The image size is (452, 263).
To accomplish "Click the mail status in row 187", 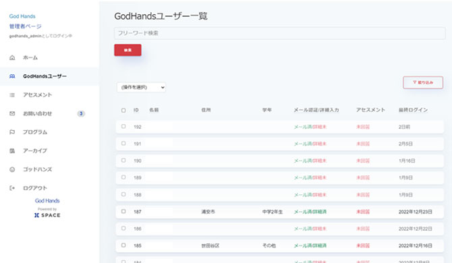I will [310, 212].
